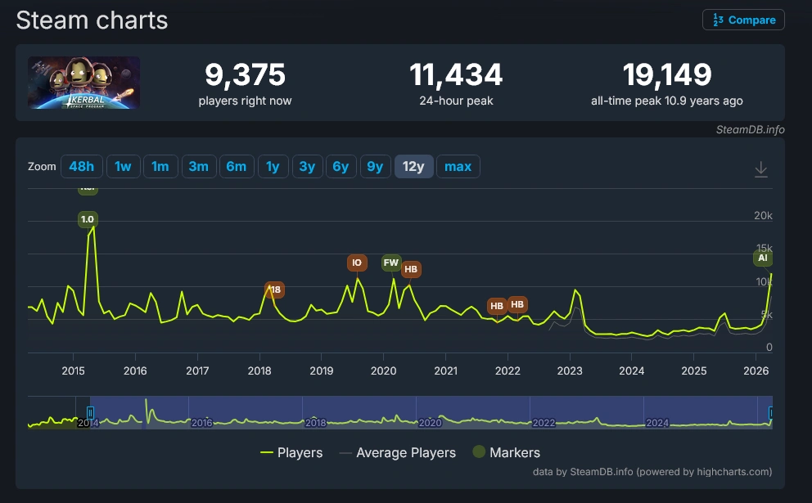Viewport: 812px width, 503px height.
Task: Click the 2023 x-axis label
Action: pyautogui.click(x=570, y=371)
